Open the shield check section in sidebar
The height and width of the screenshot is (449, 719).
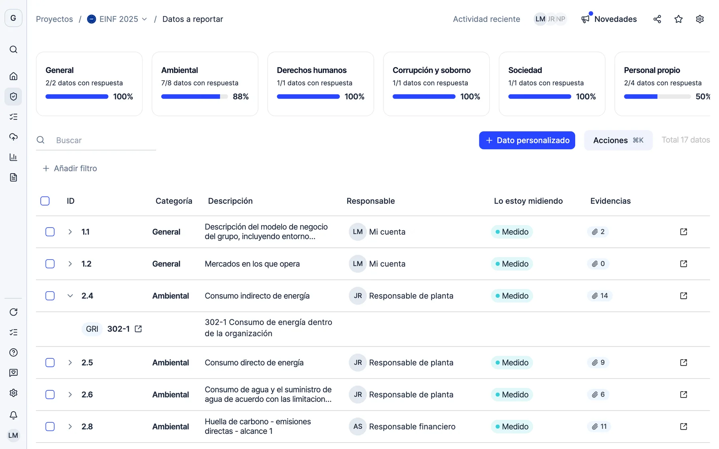(13, 97)
